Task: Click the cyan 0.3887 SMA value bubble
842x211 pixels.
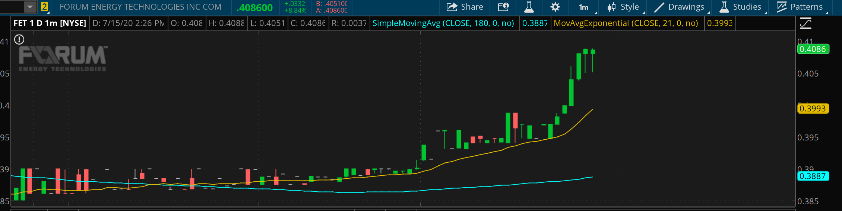Action: pos(813,176)
